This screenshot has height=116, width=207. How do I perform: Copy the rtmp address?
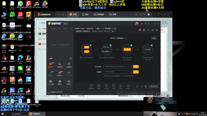pyautogui.click(x=136, y=67)
